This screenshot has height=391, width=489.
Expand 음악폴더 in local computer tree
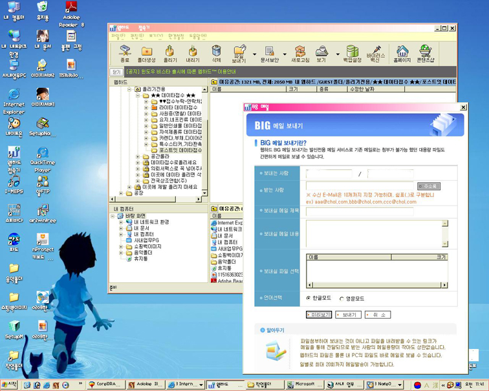[x=122, y=252]
